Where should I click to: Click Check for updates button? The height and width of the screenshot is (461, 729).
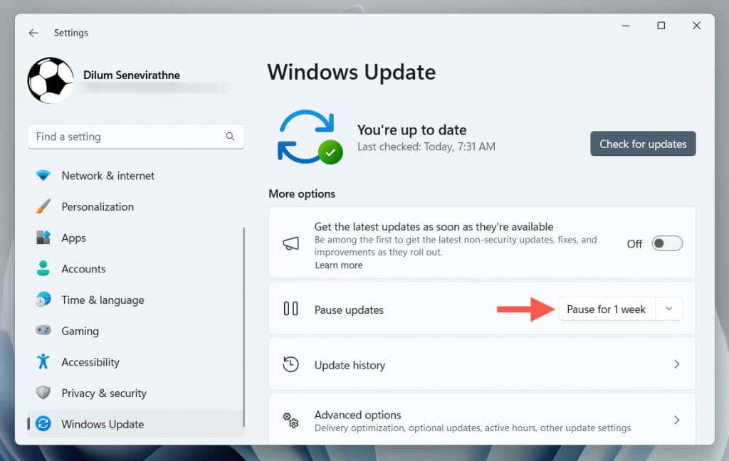[643, 144]
